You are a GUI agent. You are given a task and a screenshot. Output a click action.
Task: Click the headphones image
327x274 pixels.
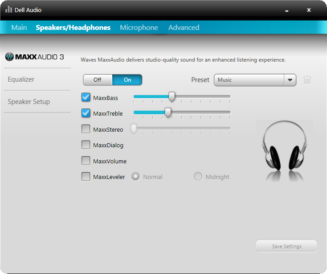coord(285,151)
